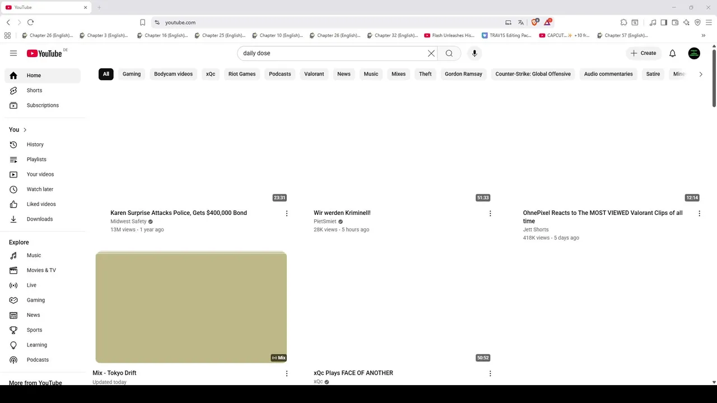Screen dimensions: 717x403
Task: Open the browser extensions puzzle icon
Action: tap(623, 22)
